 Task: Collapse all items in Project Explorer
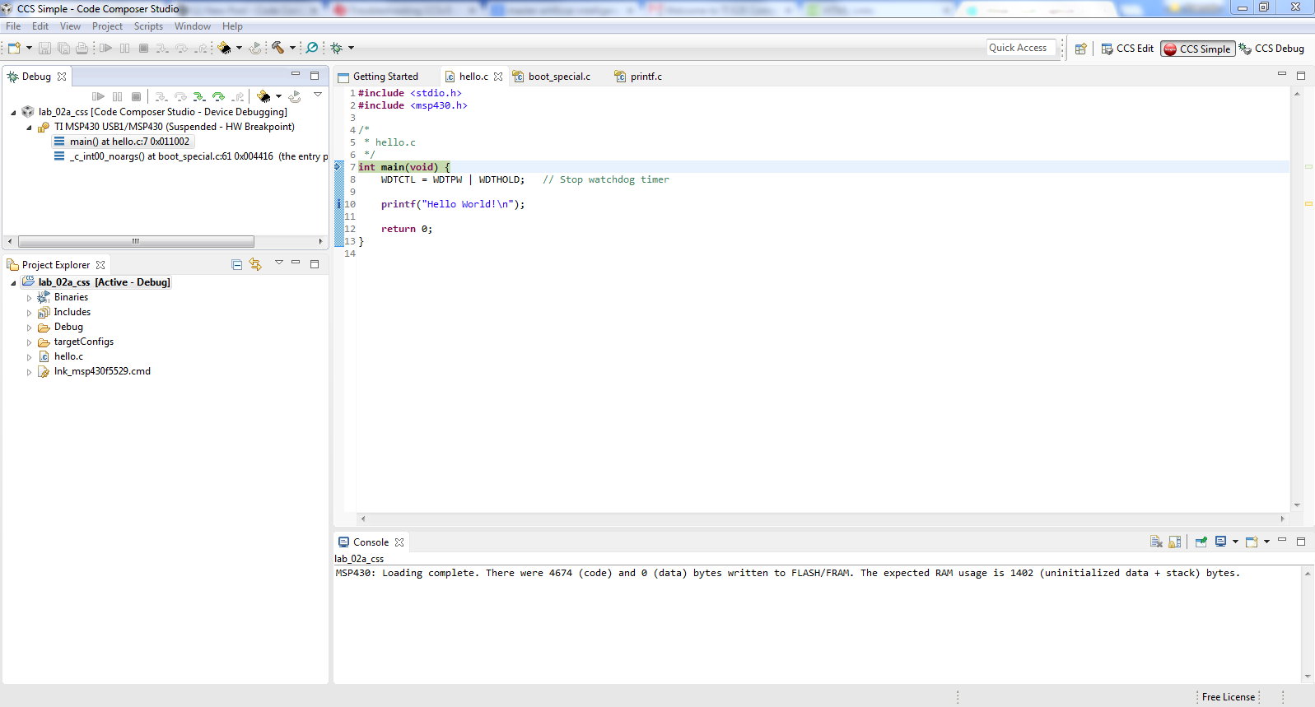click(x=237, y=264)
